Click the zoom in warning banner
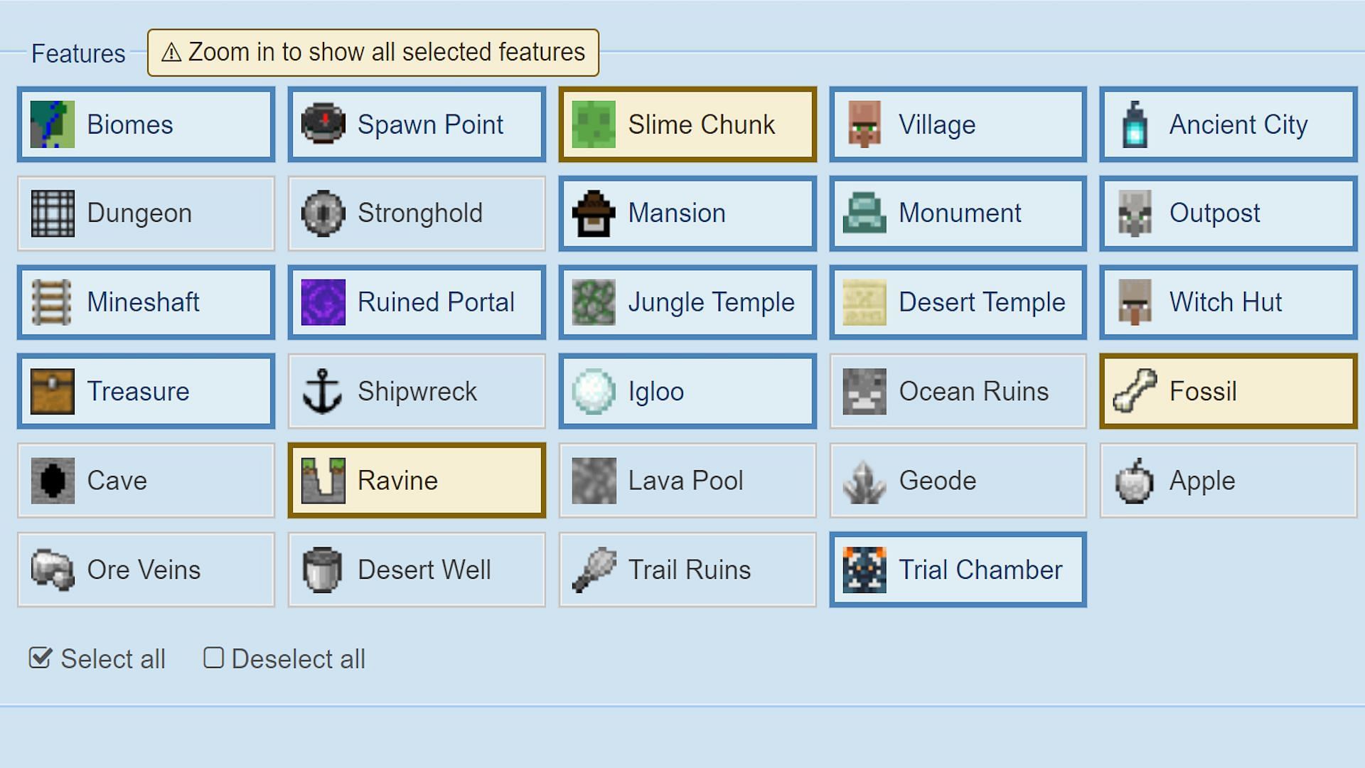 [x=373, y=52]
